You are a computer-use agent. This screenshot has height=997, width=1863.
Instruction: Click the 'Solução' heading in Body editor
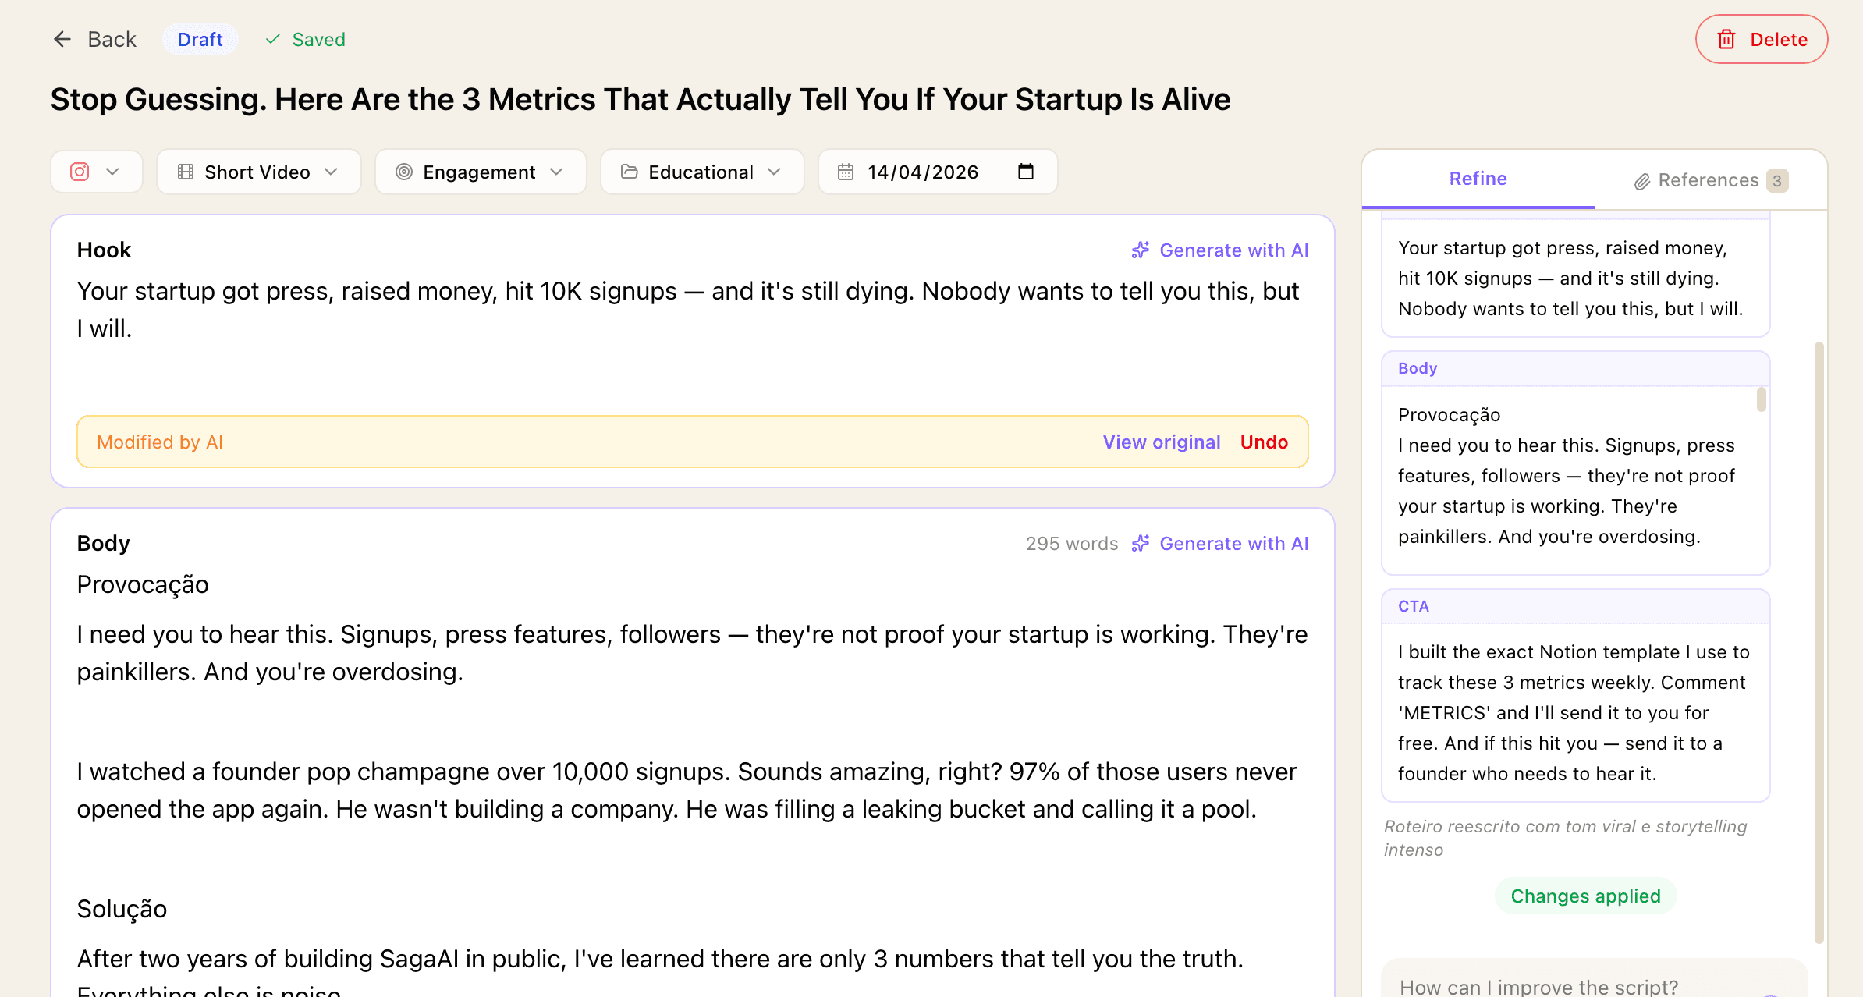point(122,909)
